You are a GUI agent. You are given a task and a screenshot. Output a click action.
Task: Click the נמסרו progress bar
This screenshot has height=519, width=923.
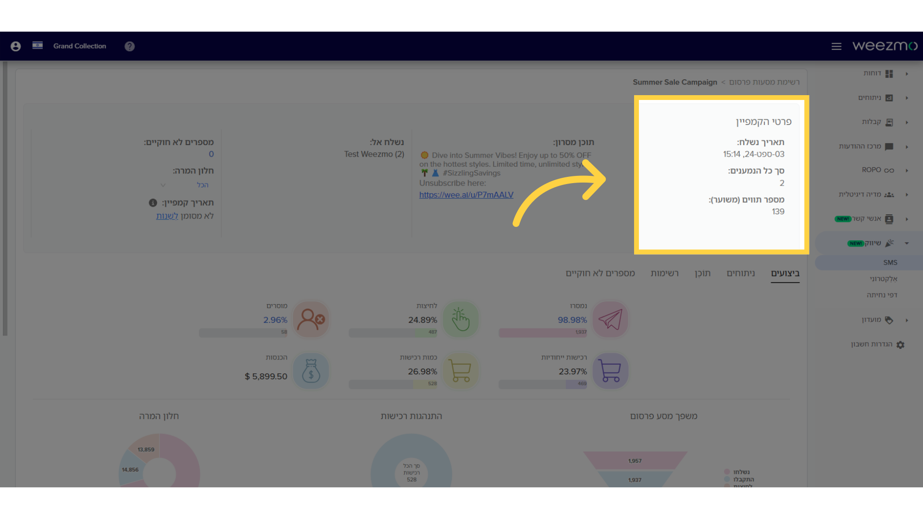[543, 333]
